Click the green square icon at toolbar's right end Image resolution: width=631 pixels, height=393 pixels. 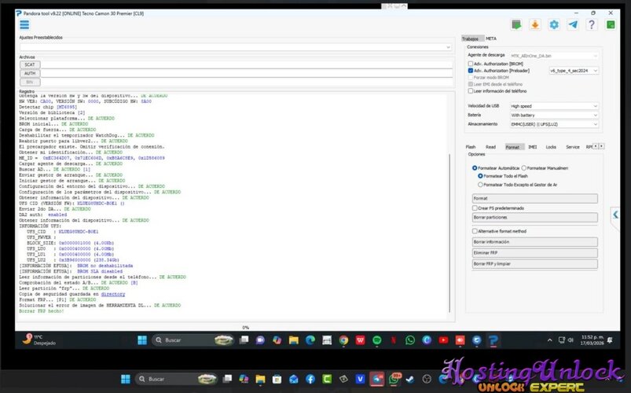(x=609, y=24)
